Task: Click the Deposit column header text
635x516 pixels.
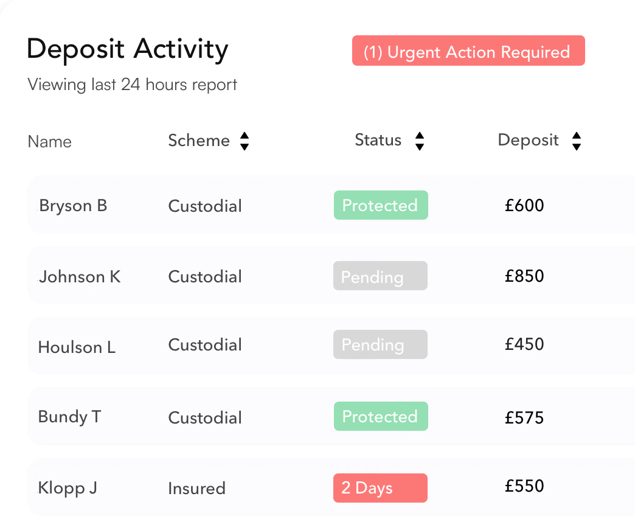Action: pyautogui.click(x=528, y=141)
